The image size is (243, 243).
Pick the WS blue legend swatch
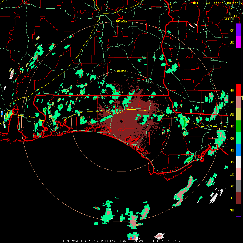pyautogui.click(x=238, y=150)
